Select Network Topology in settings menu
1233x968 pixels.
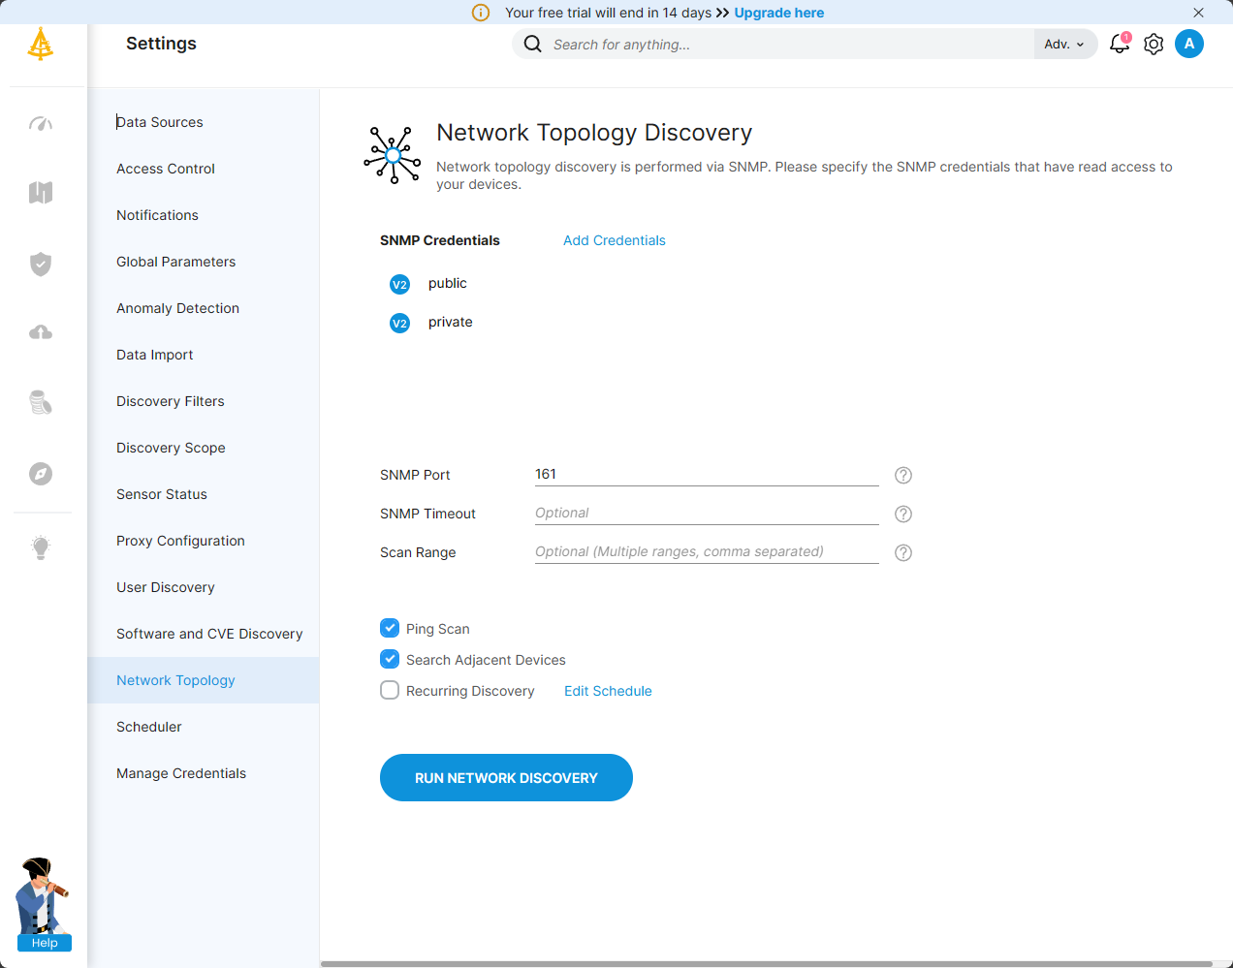pos(204,680)
